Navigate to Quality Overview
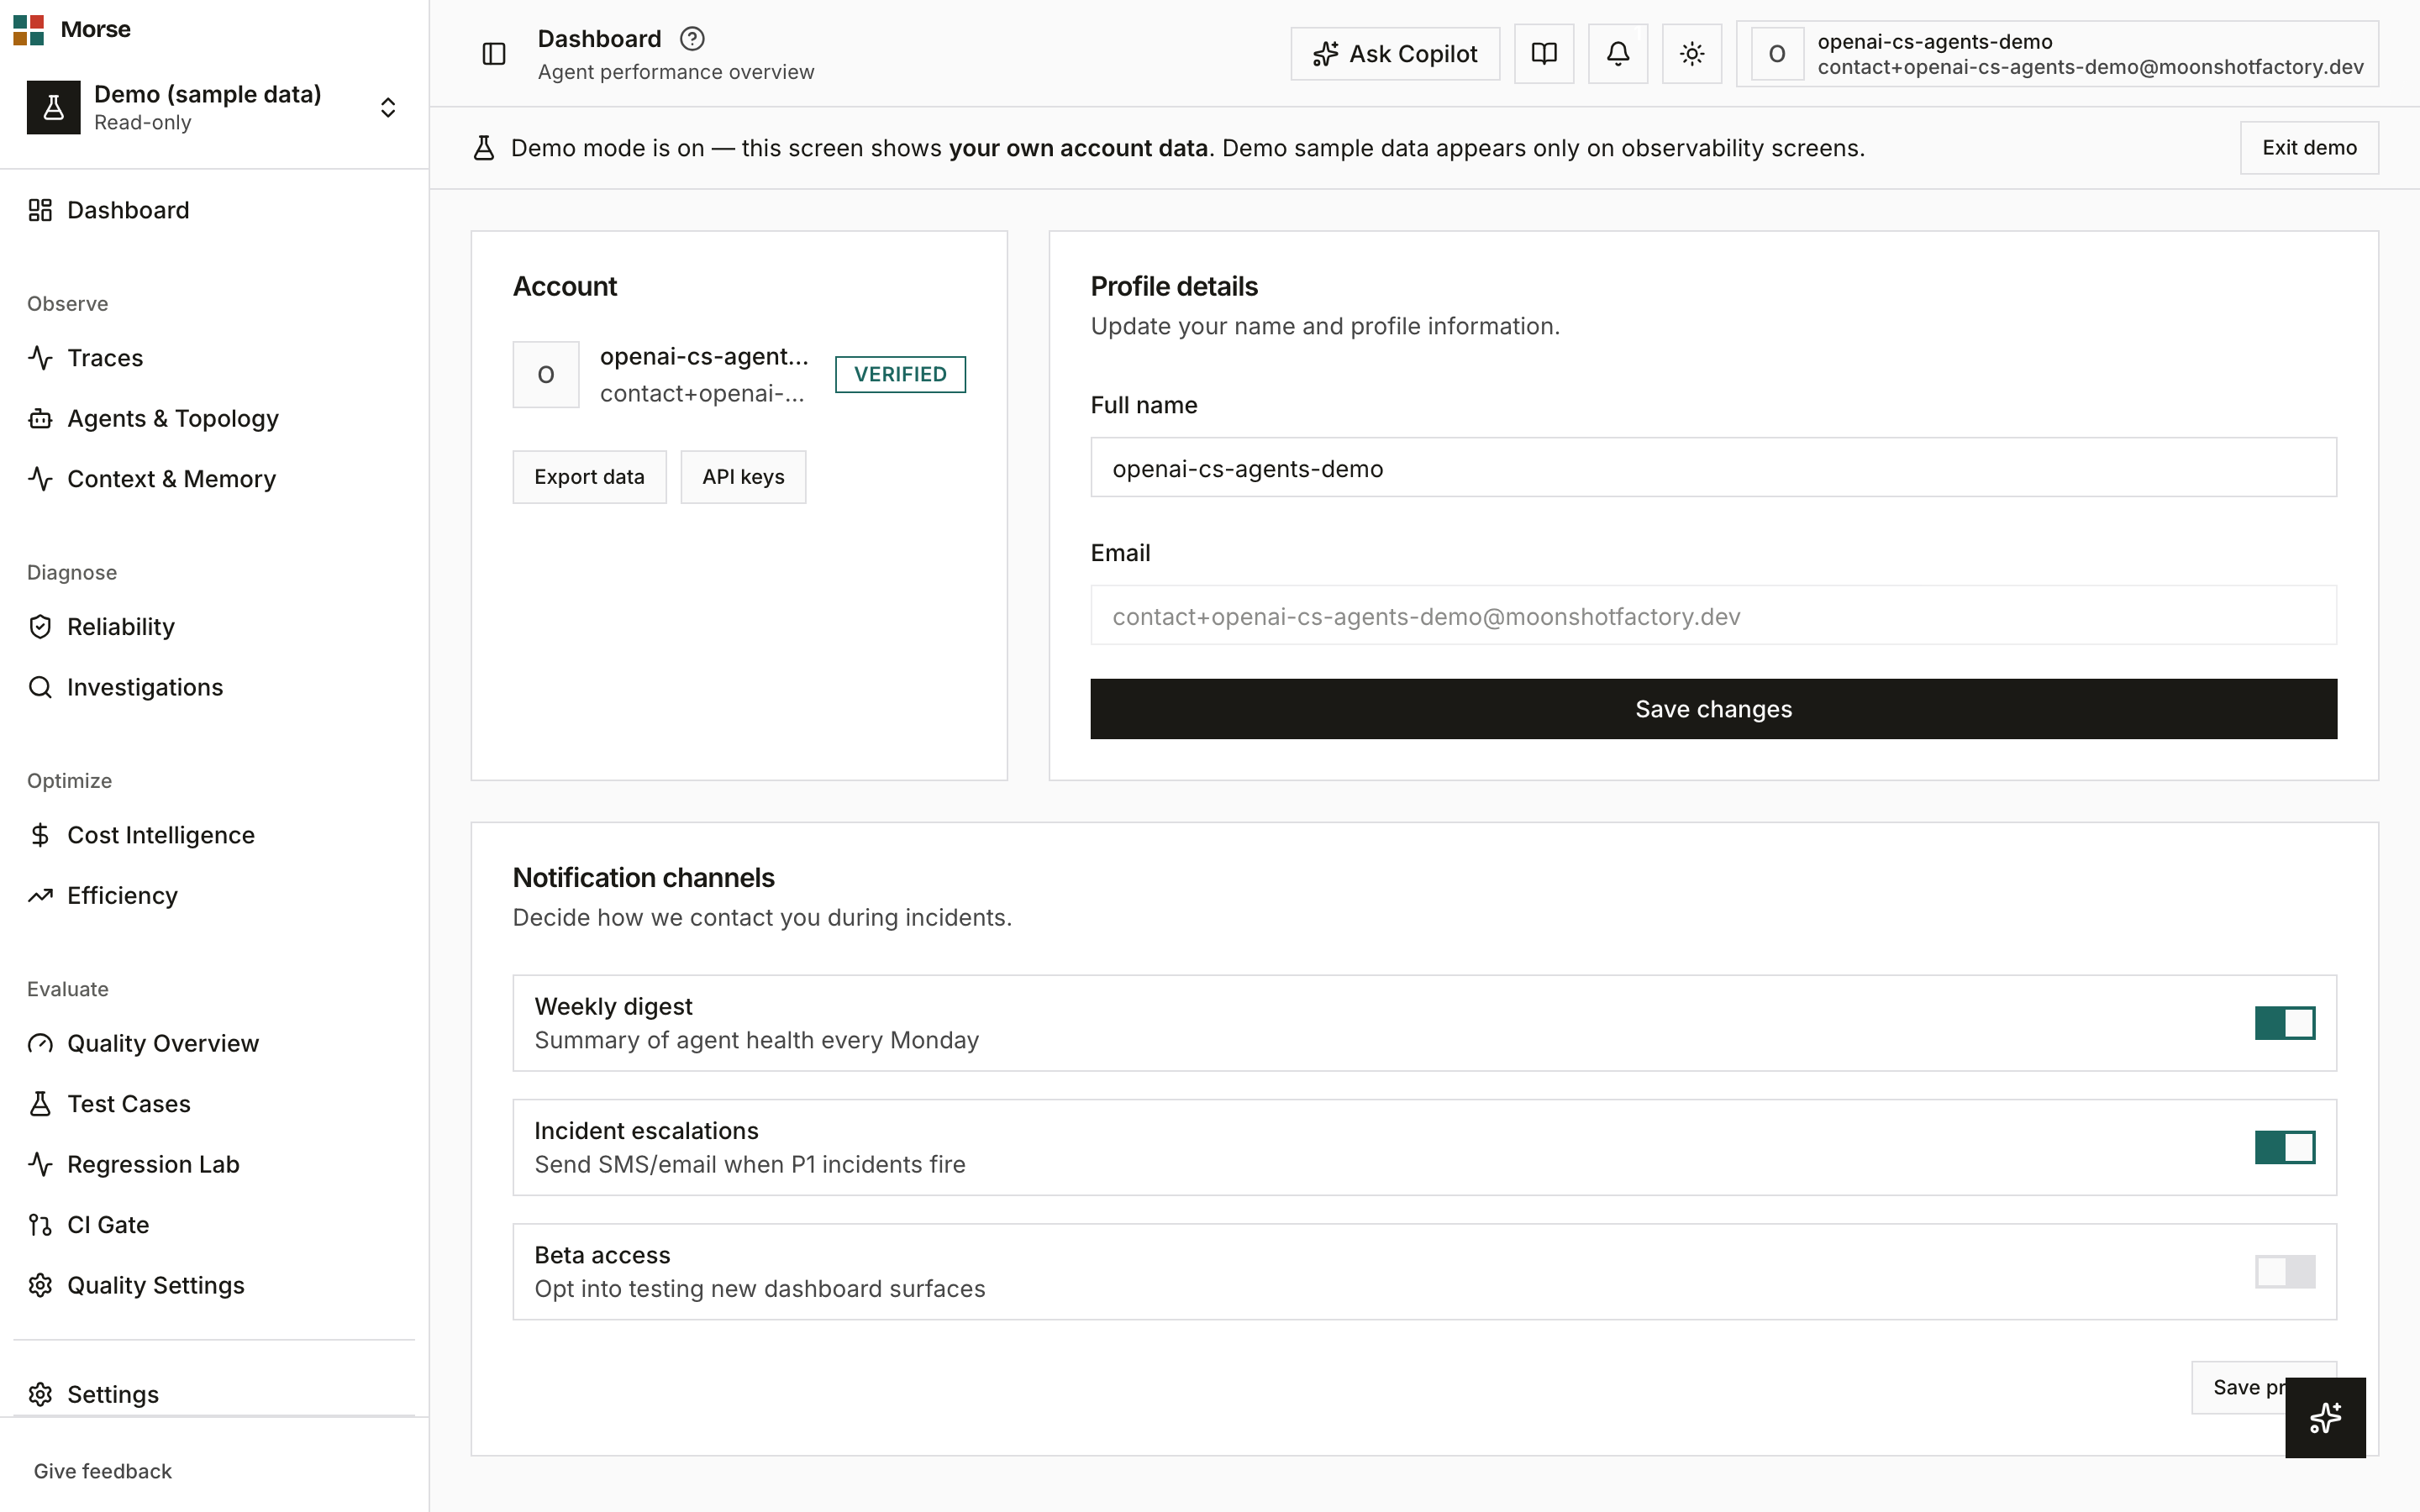This screenshot has height=1512, width=2420. coord(214,1043)
